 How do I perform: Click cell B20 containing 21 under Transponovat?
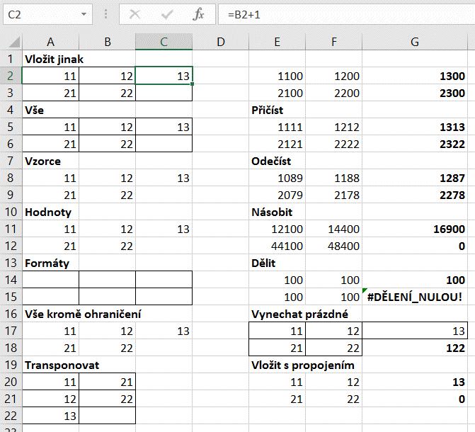[107, 382]
